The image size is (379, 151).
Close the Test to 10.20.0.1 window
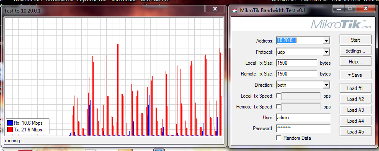pos(215,9)
